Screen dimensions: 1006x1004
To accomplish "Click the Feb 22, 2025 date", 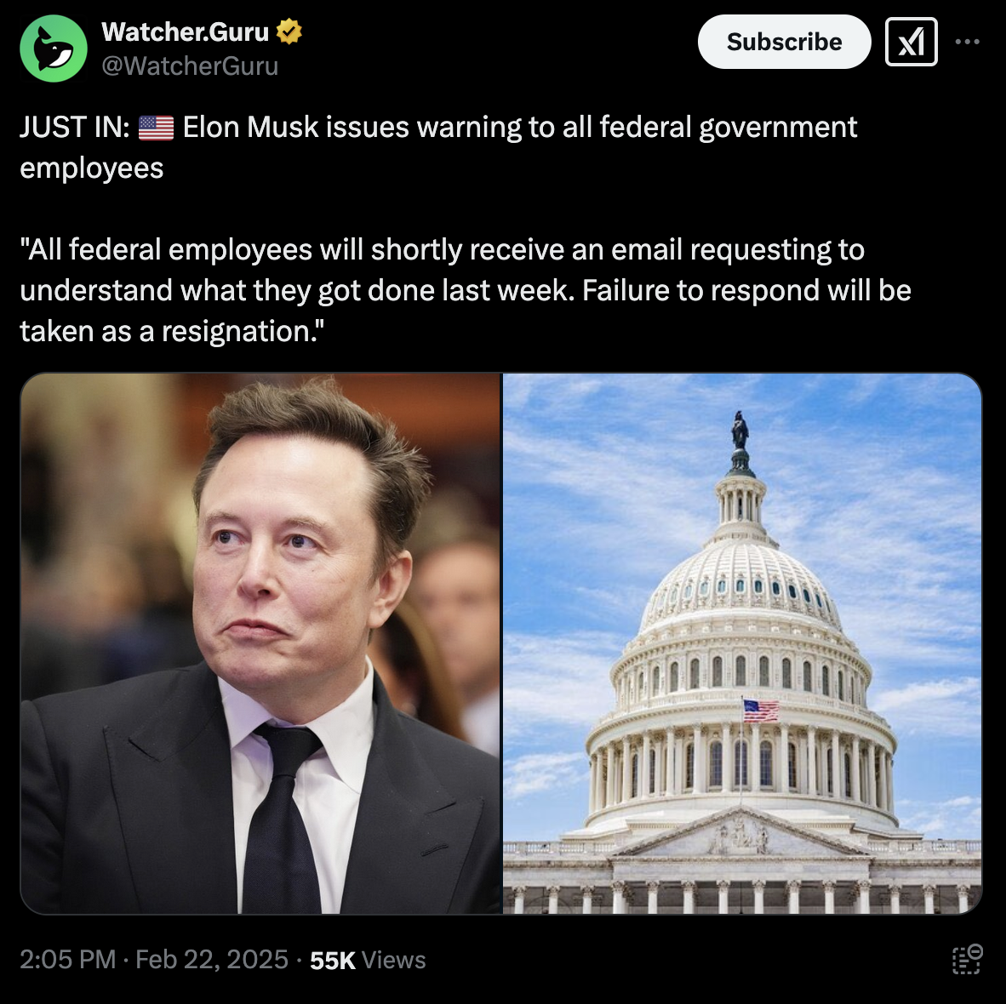I will coord(212,960).
